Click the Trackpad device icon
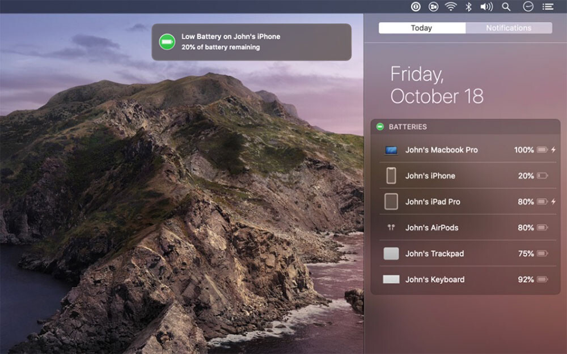The height and width of the screenshot is (354, 567). click(x=391, y=254)
